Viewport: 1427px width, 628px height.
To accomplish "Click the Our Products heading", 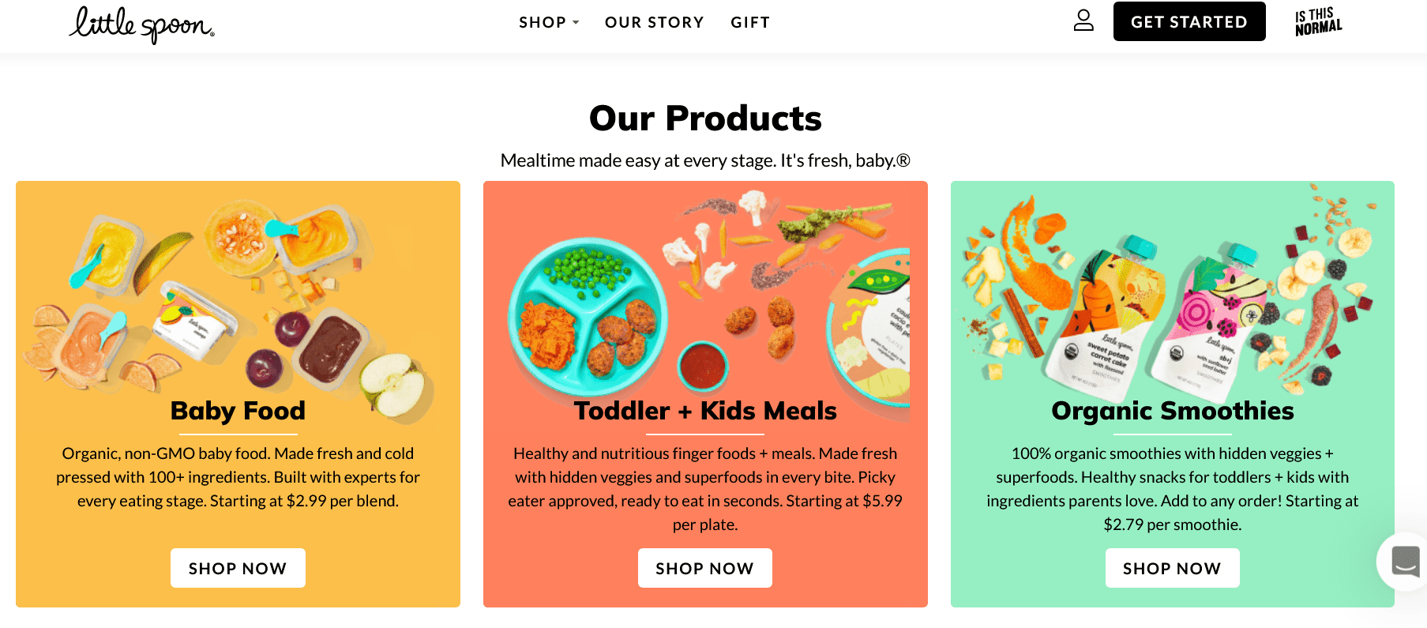I will pyautogui.click(x=705, y=118).
